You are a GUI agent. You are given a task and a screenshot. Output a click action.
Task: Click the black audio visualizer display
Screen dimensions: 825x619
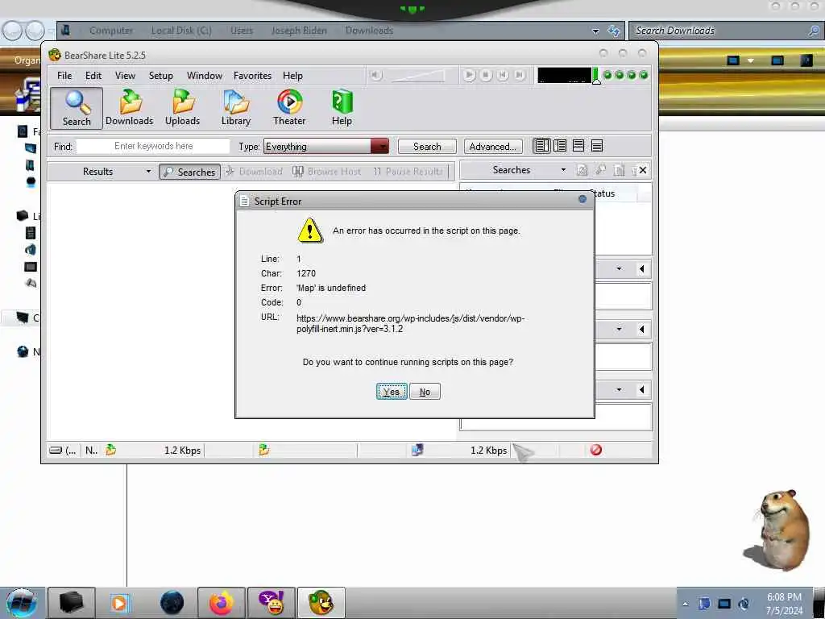click(564, 75)
